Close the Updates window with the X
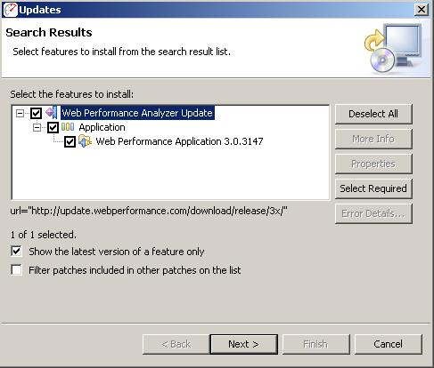The image size is (434, 368). tap(422, 10)
